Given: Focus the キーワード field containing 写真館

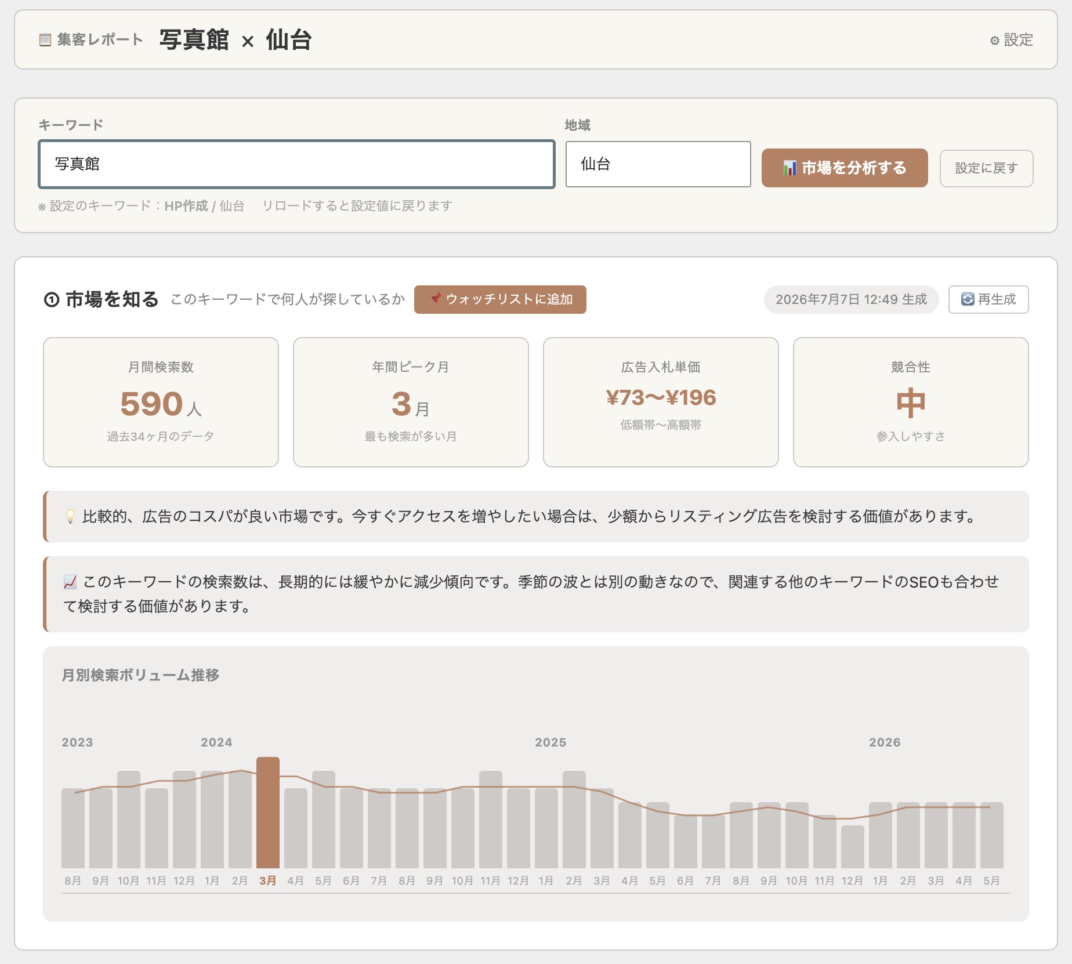Looking at the screenshot, I should (x=296, y=164).
